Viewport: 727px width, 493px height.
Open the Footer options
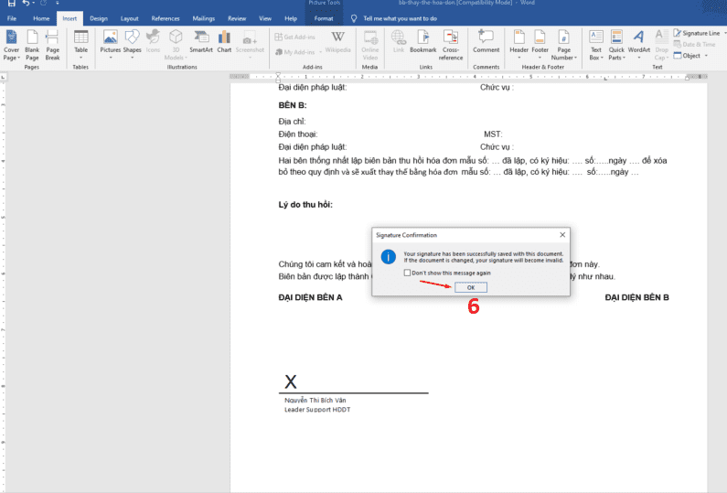point(540,45)
